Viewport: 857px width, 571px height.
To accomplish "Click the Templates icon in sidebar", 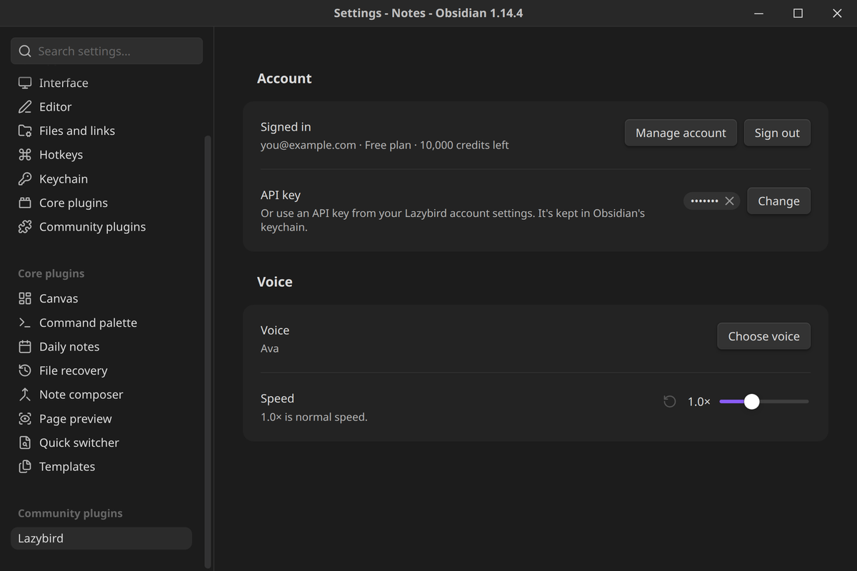I will (x=25, y=467).
